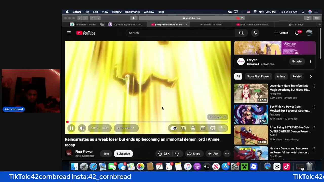The width and height of the screenshot is (324, 182).
Task: Open Safari share button
Action: (x=308, y=18)
